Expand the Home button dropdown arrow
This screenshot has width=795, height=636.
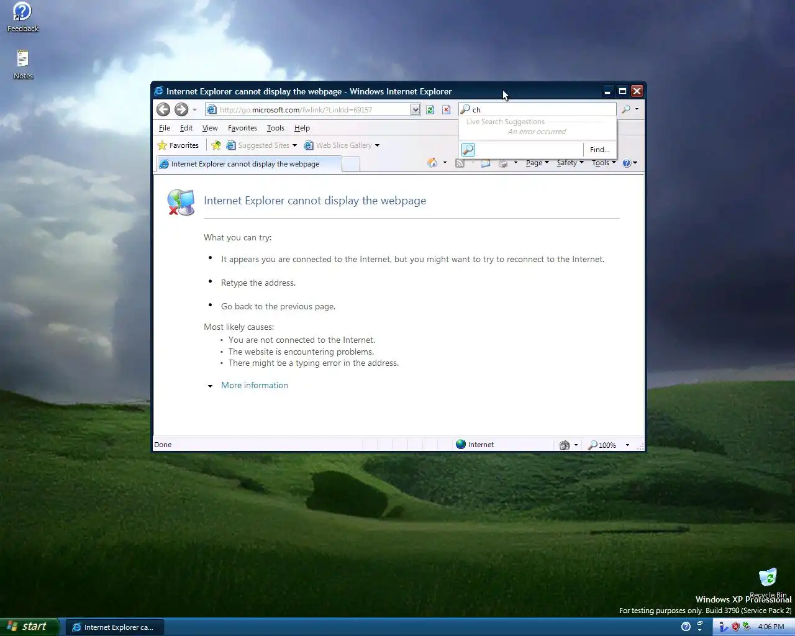(x=445, y=163)
